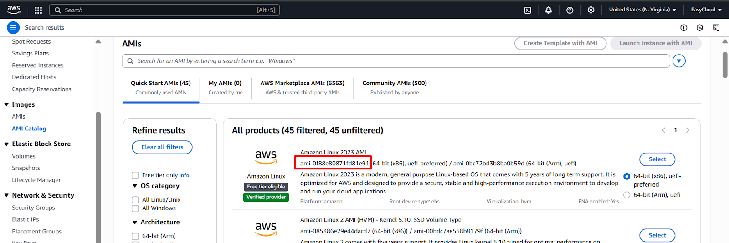729x243 pixels.
Task: Click the AMI search term input field
Action: tap(396, 61)
